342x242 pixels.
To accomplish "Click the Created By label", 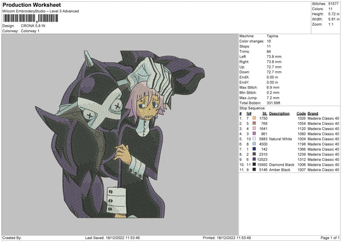I will pos(12,237).
